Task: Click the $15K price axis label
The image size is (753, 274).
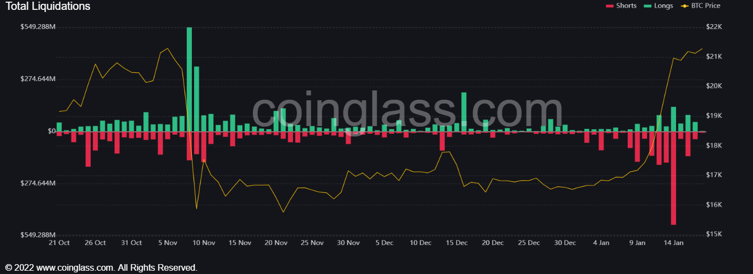Action: tap(714, 235)
